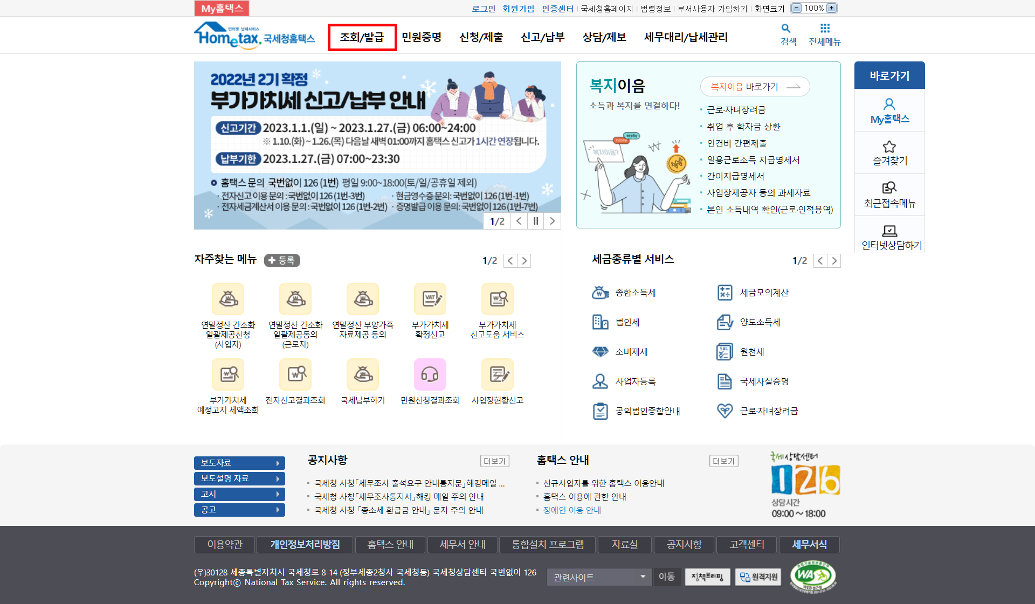Screen dimensions: 1035x604
Task: Pause the banner slideshow
Action: pos(536,221)
